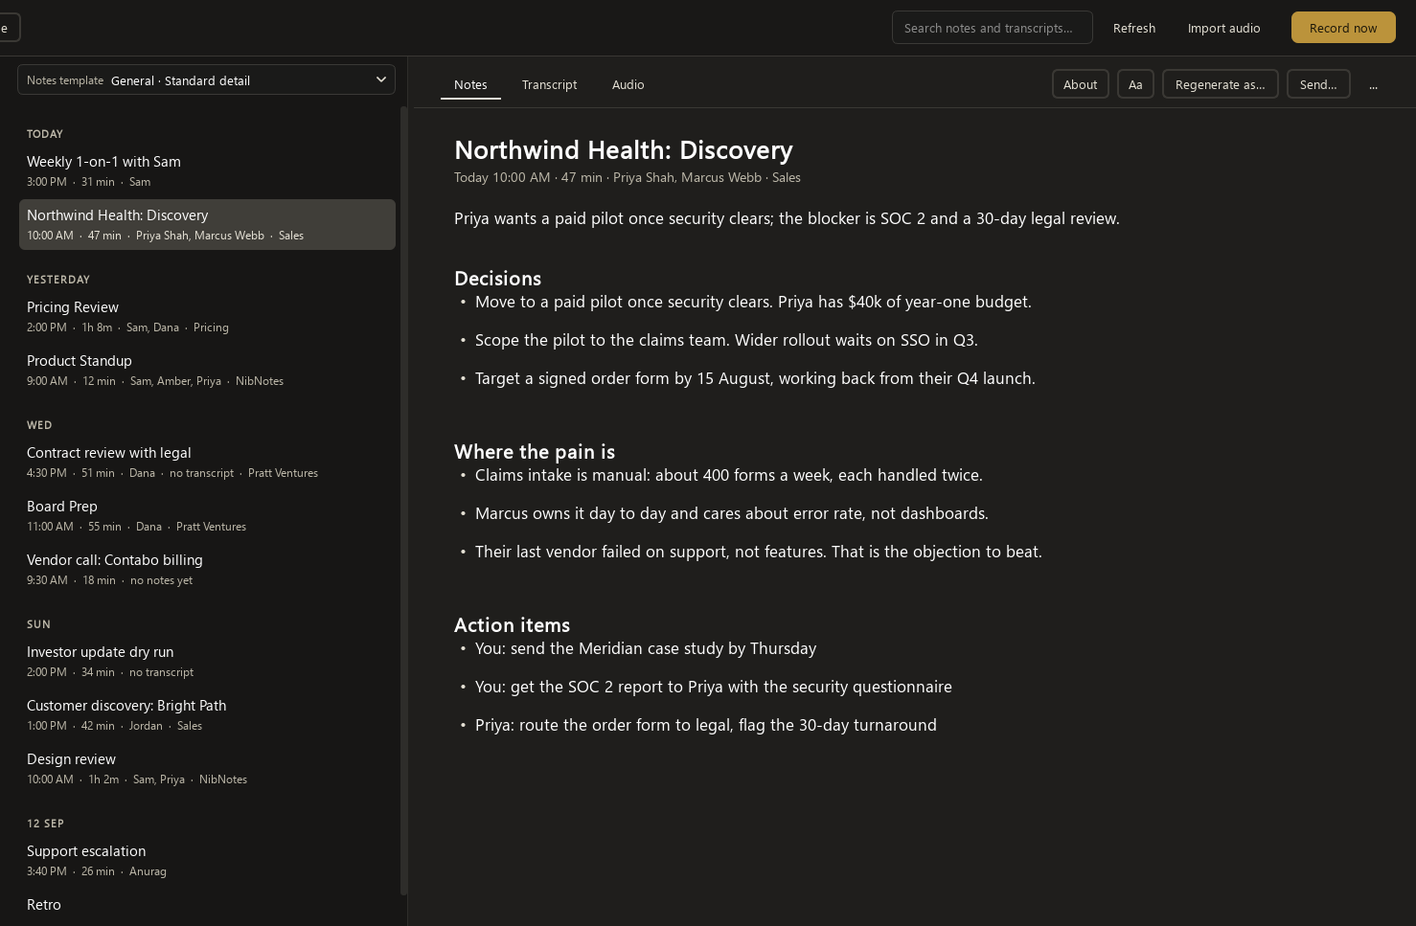The image size is (1416, 926).
Task: Click the bullet about signed order form by 15 August
Action: [x=755, y=378]
